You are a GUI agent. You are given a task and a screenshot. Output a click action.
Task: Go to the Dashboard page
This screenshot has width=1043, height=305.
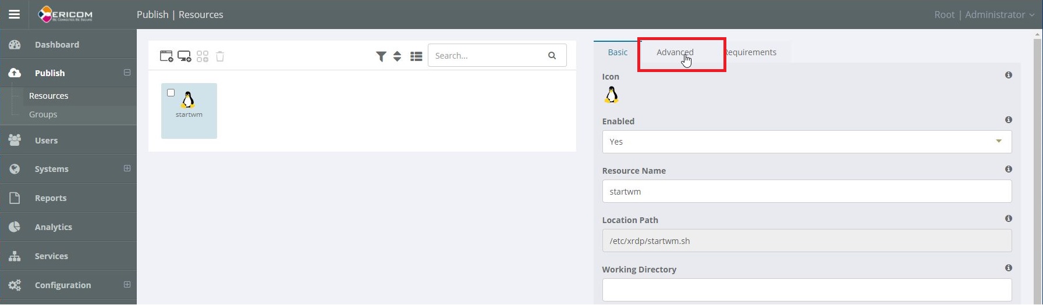(x=56, y=45)
